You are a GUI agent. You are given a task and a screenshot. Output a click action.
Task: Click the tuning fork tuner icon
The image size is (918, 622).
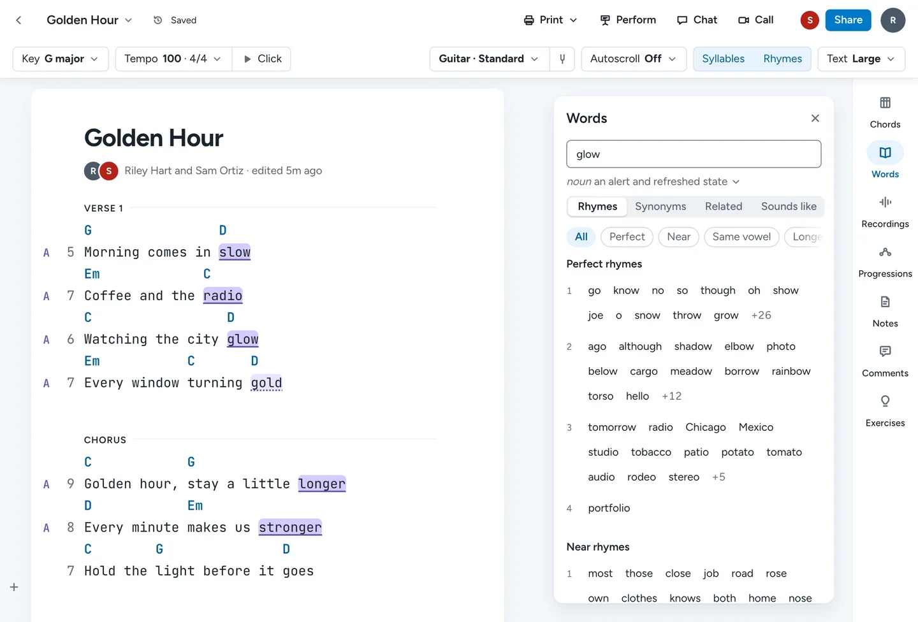point(562,59)
